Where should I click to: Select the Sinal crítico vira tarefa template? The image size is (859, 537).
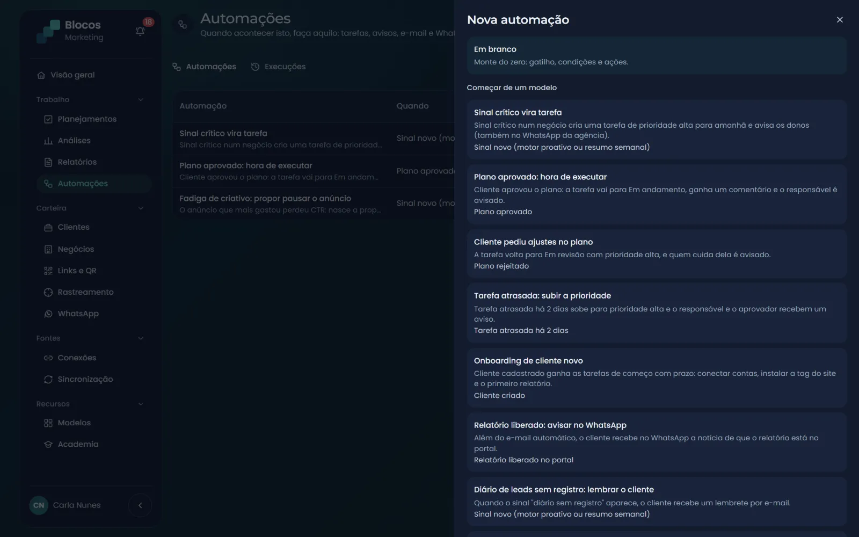click(657, 129)
